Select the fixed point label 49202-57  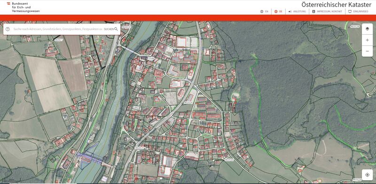click(58, 40)
